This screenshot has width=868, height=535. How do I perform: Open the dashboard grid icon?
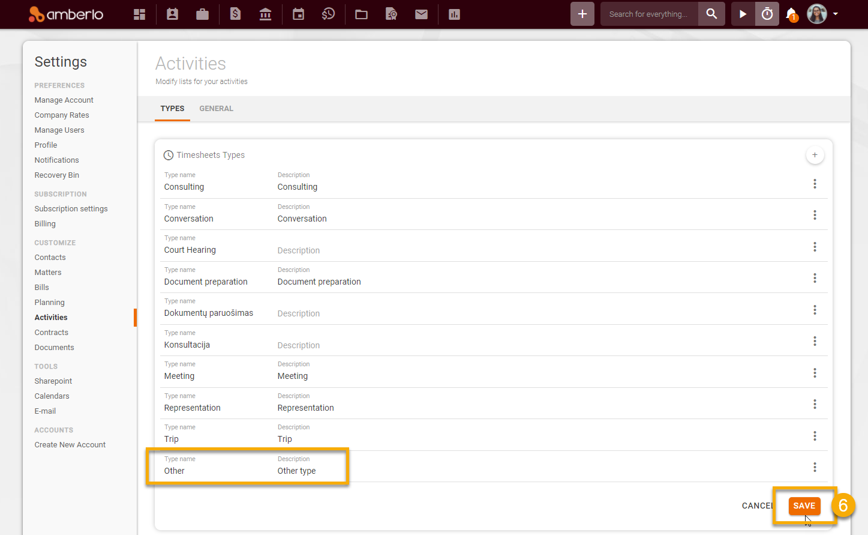pyautogui.click(x=139, y=14)
